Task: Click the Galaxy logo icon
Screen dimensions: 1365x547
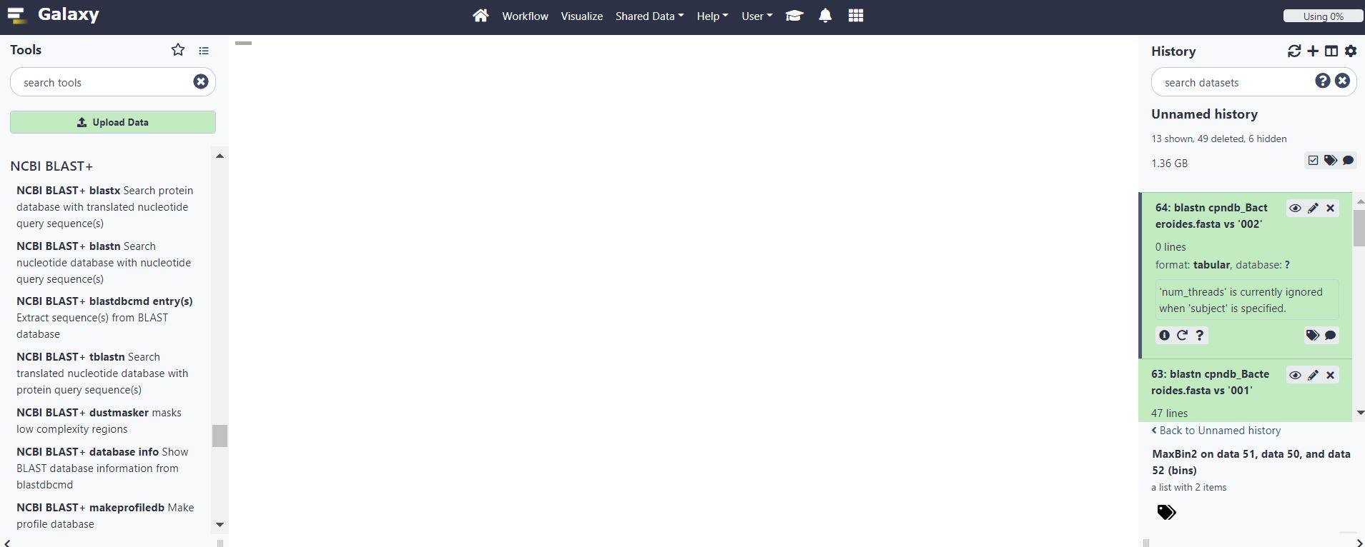Action: (x=17, y=16)
